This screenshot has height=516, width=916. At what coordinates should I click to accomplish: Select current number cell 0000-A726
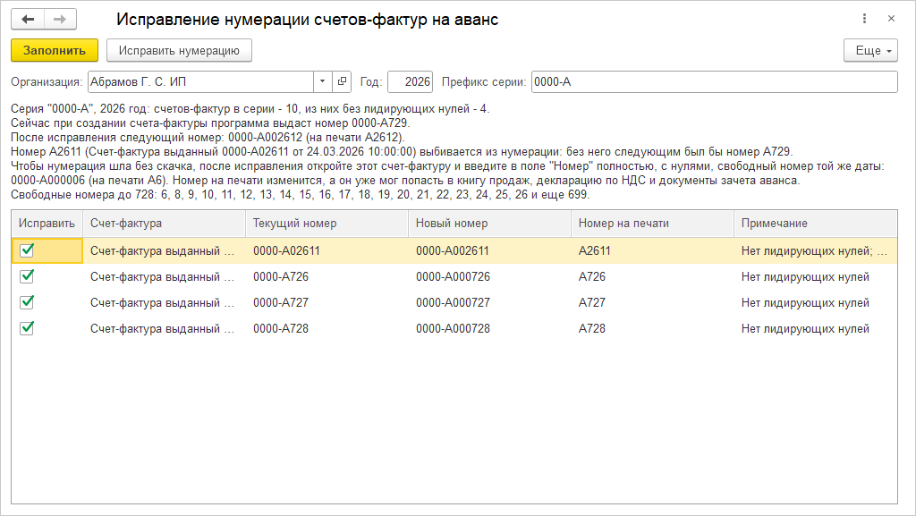[x=327, y=276]
